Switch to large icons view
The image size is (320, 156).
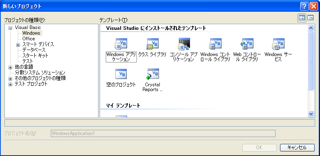(302, 18)
